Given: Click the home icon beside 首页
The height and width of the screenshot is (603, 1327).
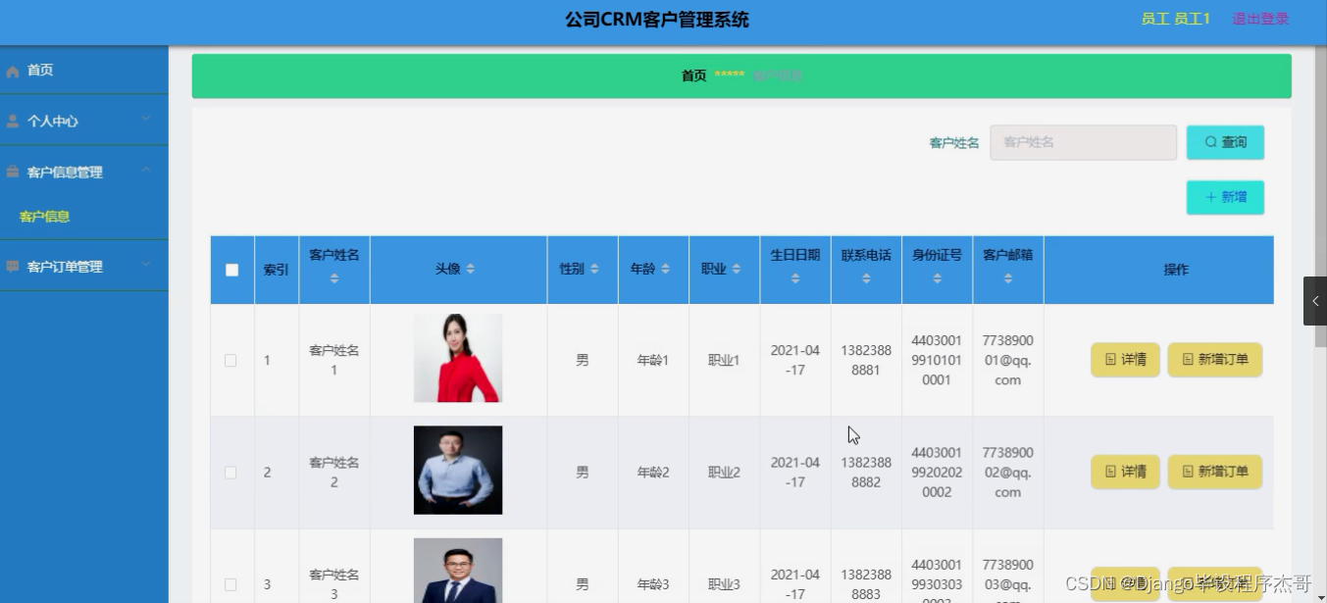Looking at the screenshot, I should pyautogui.click(x=12, y=69).
